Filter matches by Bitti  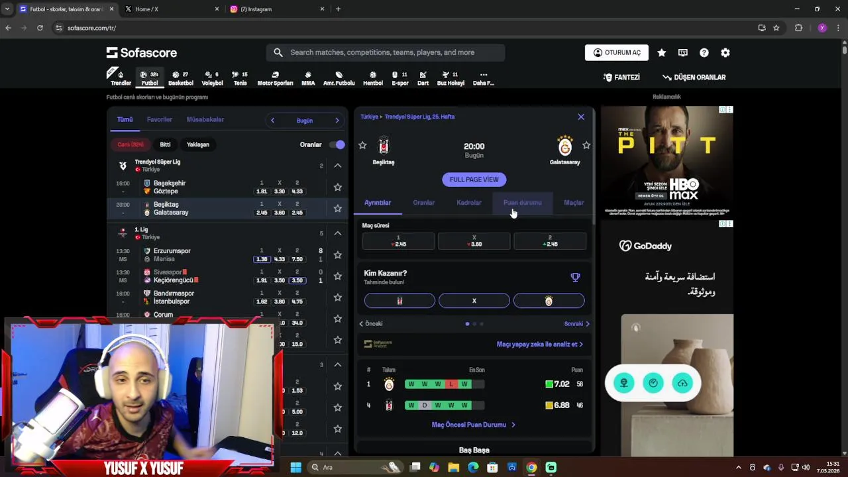click(165, 144)
